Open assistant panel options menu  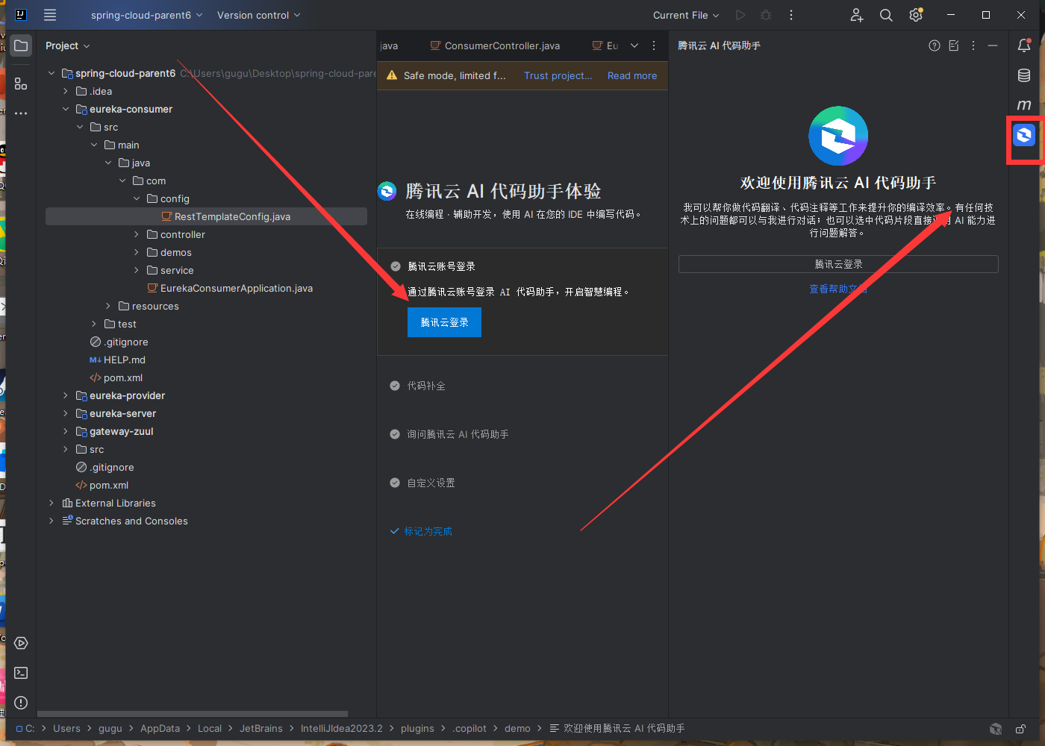[973, 46]
